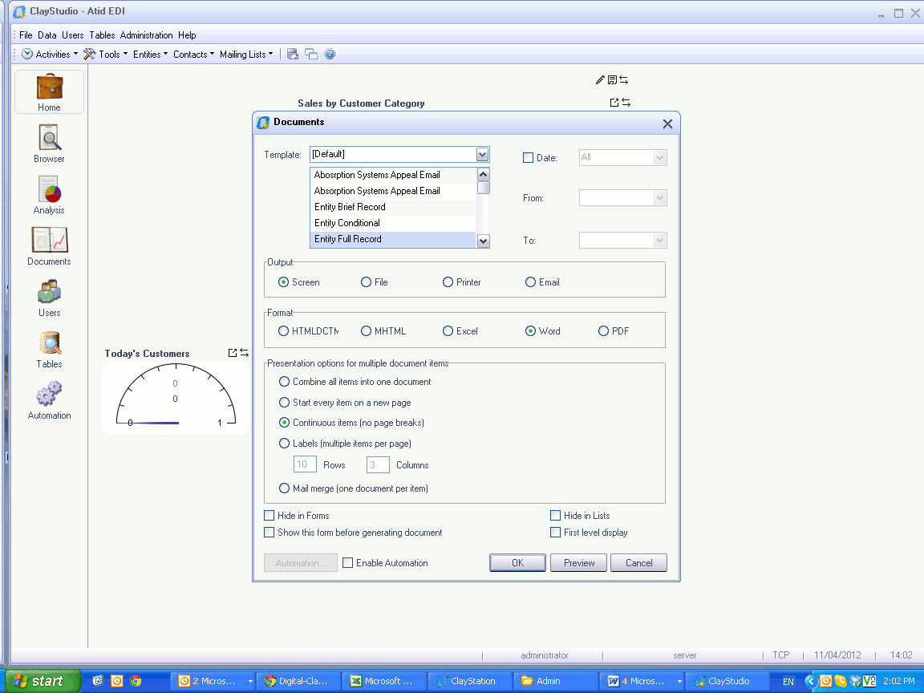Select Email output option

(530, 282)
